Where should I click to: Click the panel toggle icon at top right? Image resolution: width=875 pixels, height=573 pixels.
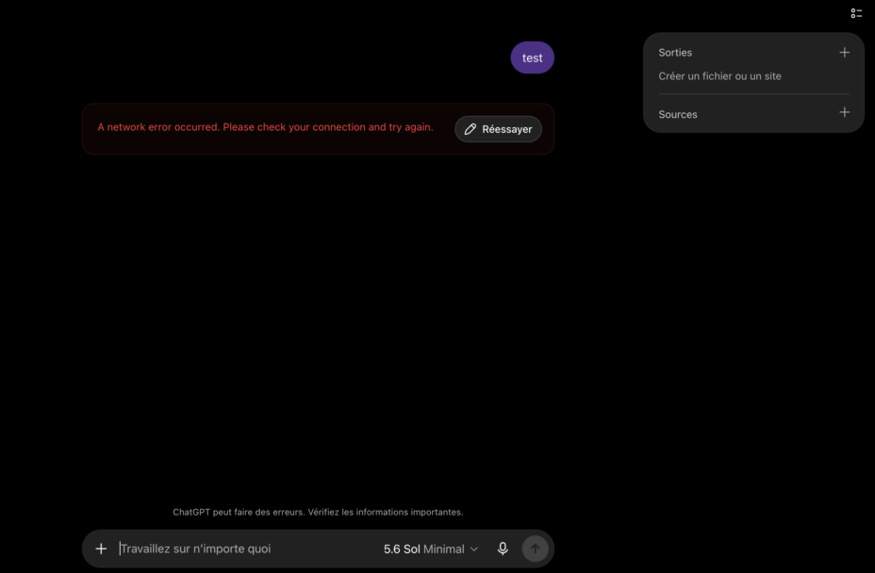[x=856, y=13]
